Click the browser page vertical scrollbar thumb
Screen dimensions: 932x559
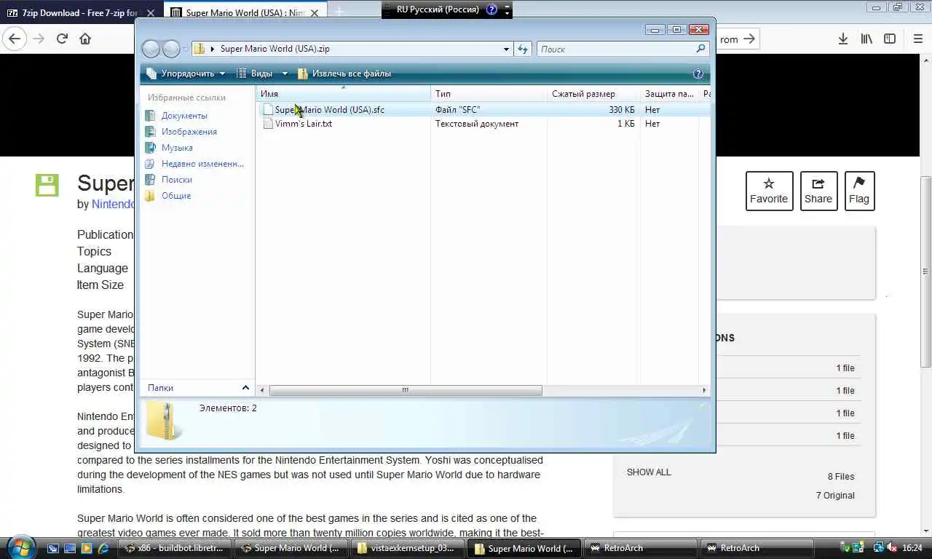(x=925, y=271)
